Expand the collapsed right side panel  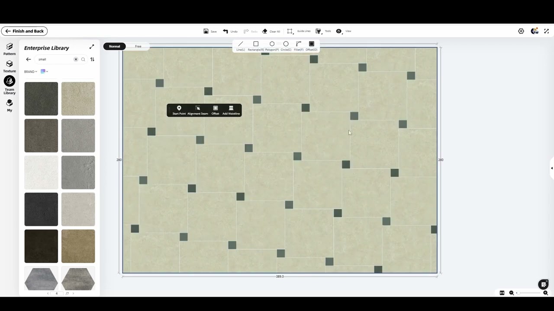pyautogui.click(x=552, y=168)
